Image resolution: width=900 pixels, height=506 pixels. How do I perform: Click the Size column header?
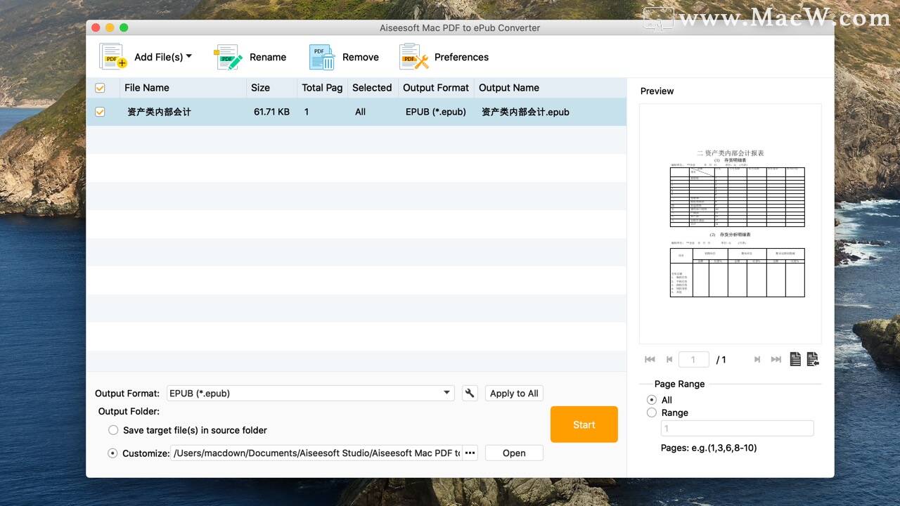point(260,88)
